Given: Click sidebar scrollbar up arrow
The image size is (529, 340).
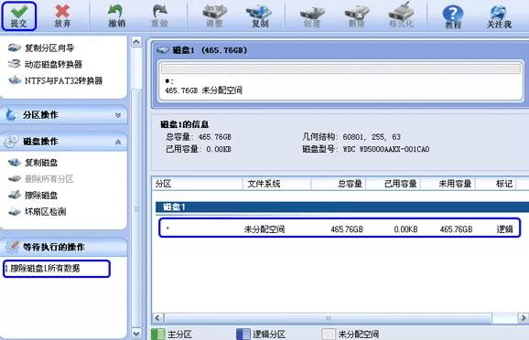Looking at the screenshot, I should click(136, 42).
